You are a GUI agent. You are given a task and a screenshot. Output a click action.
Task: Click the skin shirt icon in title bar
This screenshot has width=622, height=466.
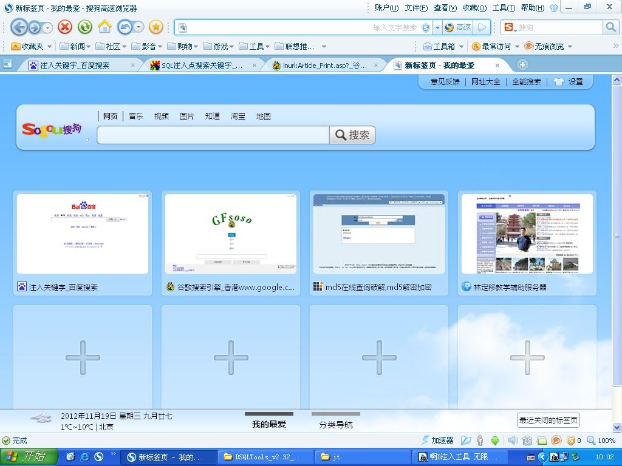554,8
